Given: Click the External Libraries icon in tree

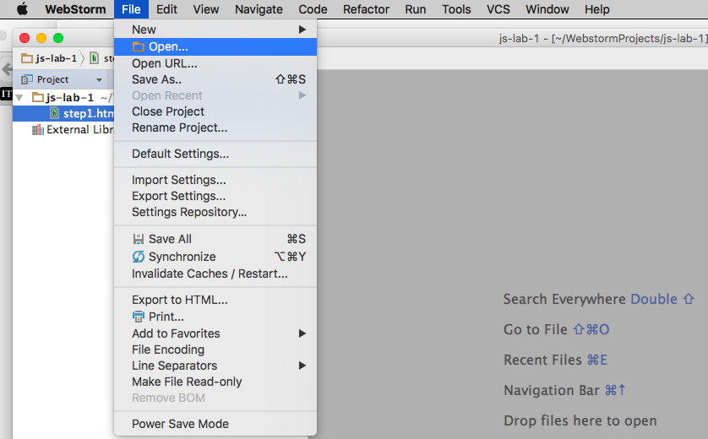Looking at the screenshot, I should tap(37, 130).
